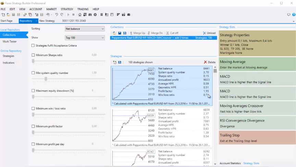Screen dimensions: 296x167
Task: Click the Min system quality number slider handle
Action: [x=46, y=79]
